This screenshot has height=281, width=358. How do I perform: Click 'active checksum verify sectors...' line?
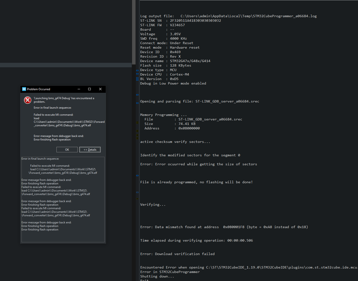coord(175,142)
